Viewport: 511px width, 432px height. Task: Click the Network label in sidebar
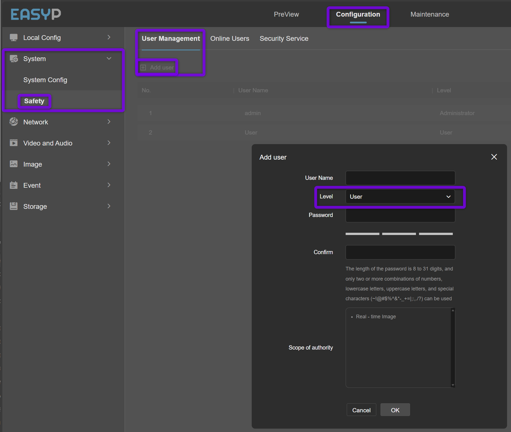[36, 122]
